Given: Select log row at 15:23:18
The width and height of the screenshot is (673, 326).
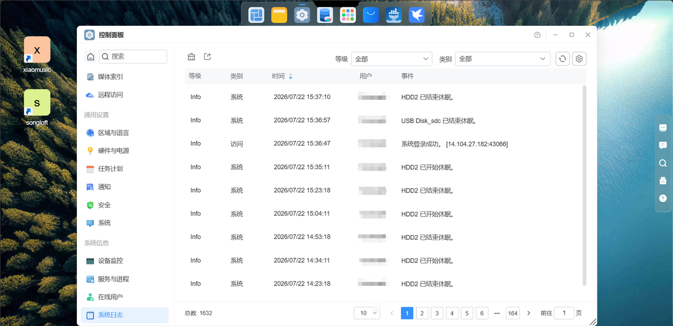Looking at the screenshot, I should pyautogui.click(x=384, y=190).
